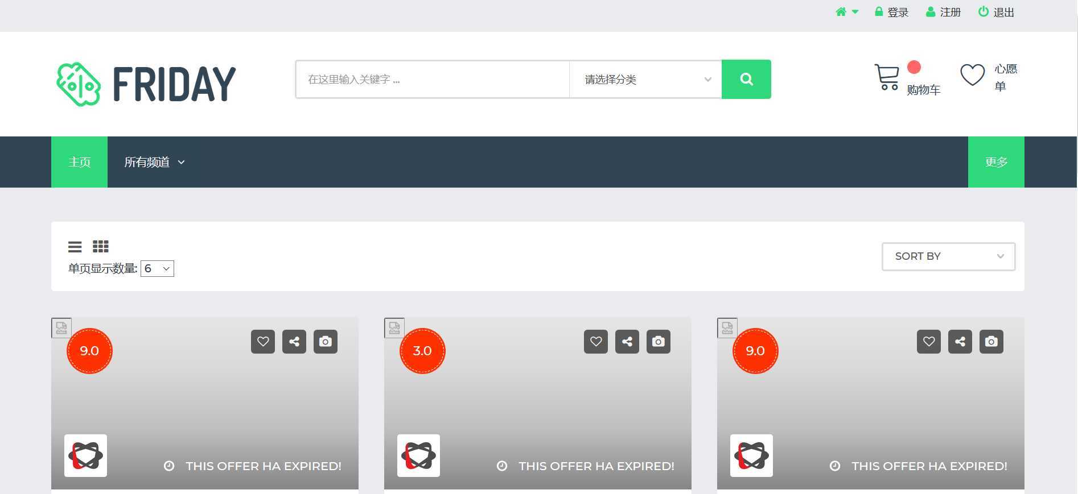This screenshot has height=494, width=1078.
Task: Click the 退出 logout link
Action: tap(996, 12)
